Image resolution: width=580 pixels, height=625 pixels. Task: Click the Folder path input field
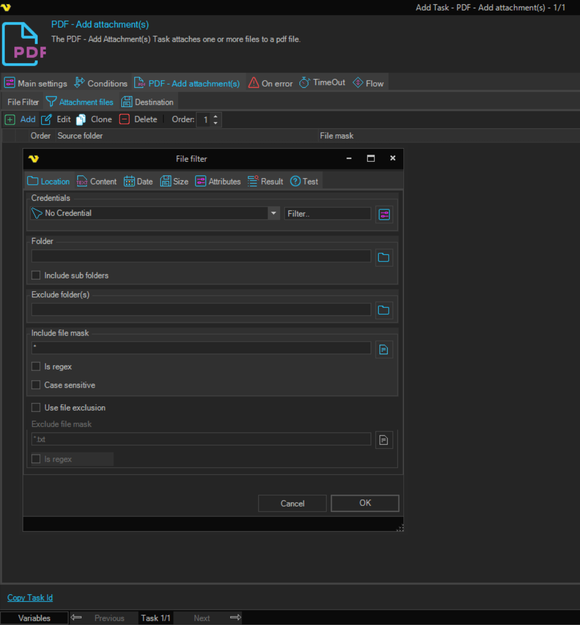[x=201, y=256]
